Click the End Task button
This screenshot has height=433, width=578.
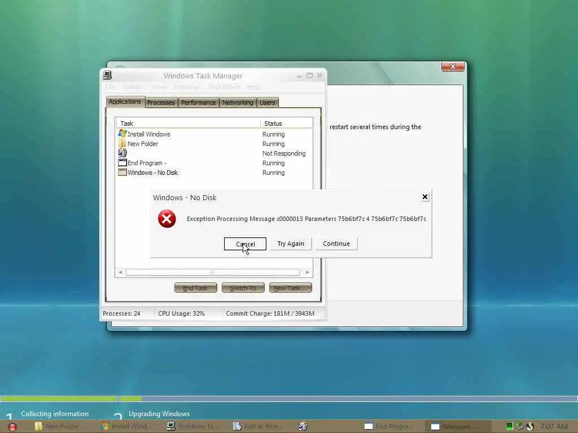click(195, 288)
